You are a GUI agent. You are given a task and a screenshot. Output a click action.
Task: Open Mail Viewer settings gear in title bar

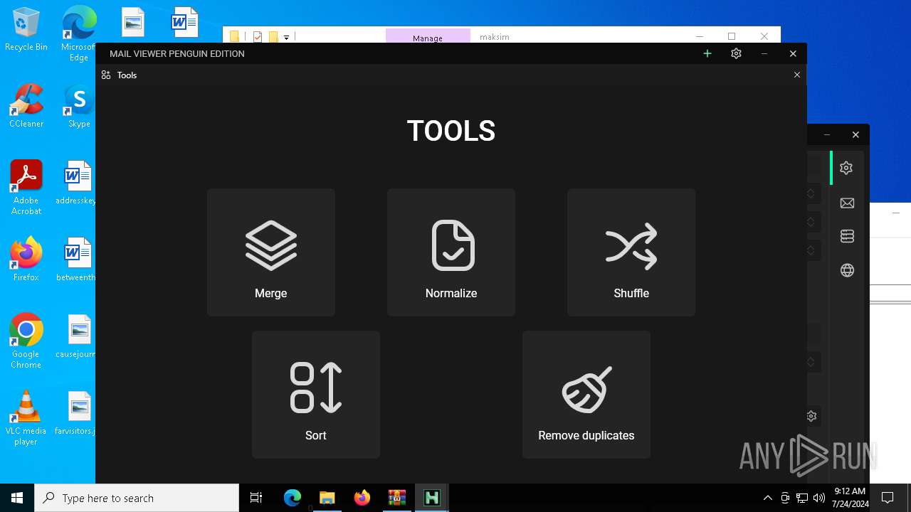point(736,53)
